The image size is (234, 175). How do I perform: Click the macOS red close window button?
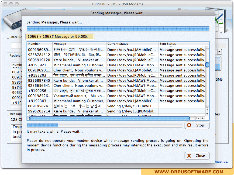tap(5, 4)
